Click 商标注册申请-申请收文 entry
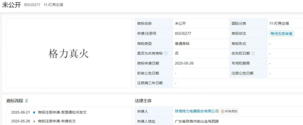The height and width of the screenshot is (125, 303). [57, 121]
